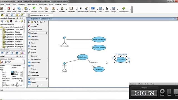Click the Llenar fill color swatch

click(12, 72)
